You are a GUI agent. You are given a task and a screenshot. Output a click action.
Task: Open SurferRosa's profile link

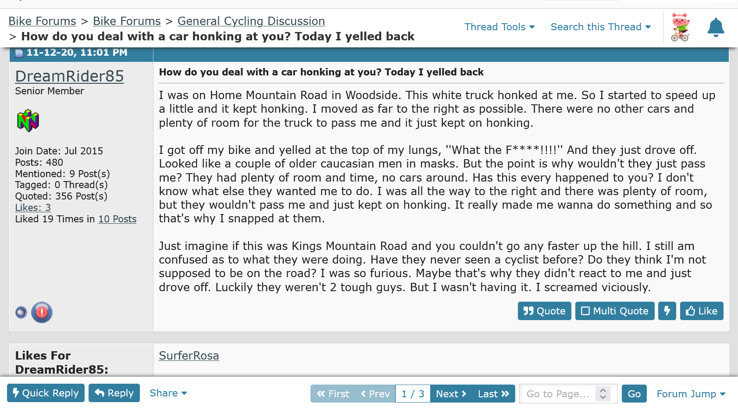tap(189, 356)
